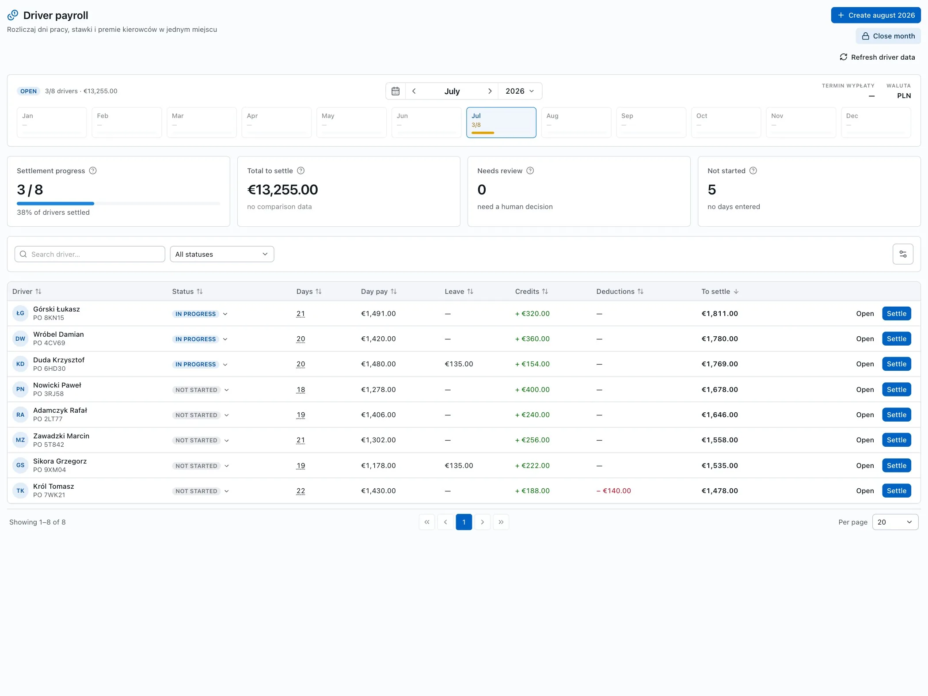
Task: Open payroll details for Wróbel Damian
Action: 865,338
